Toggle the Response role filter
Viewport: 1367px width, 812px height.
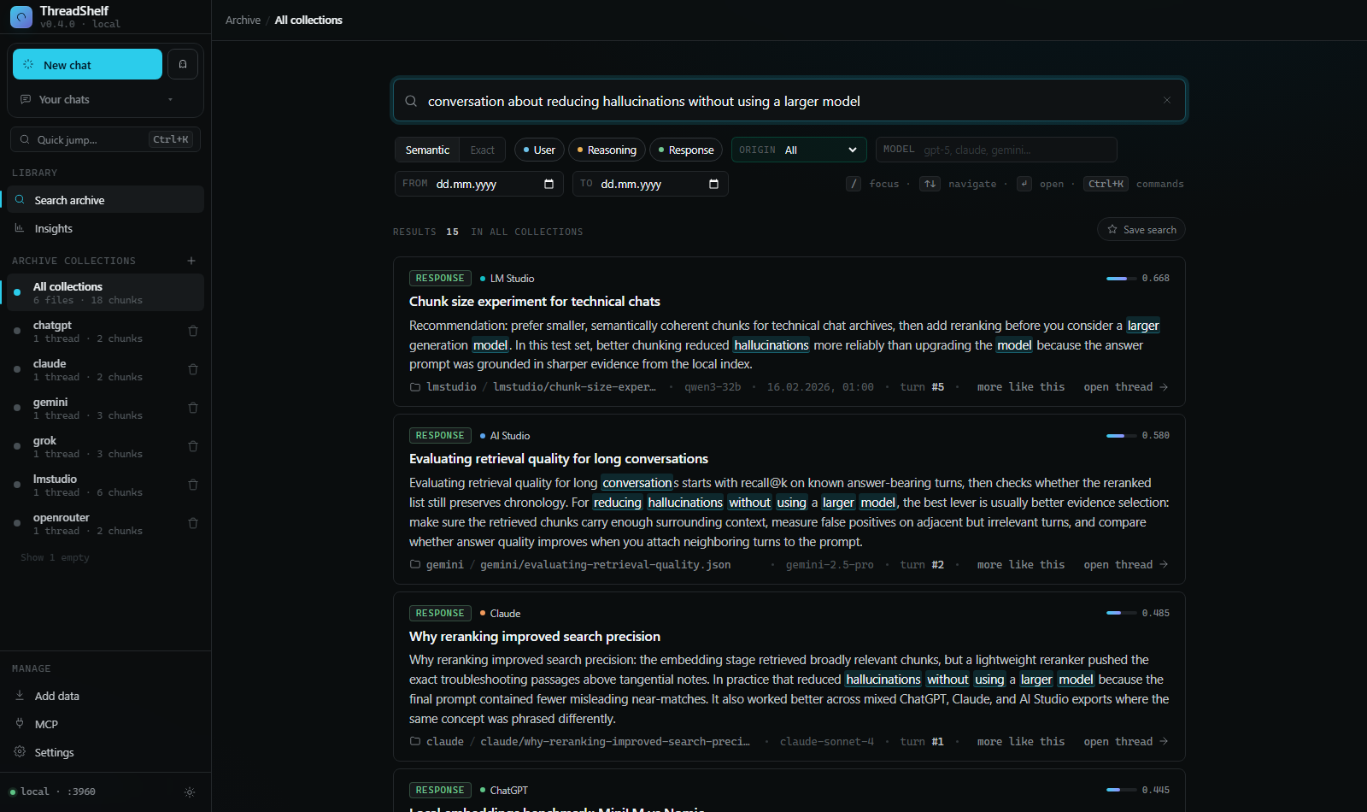pos(686,150)
